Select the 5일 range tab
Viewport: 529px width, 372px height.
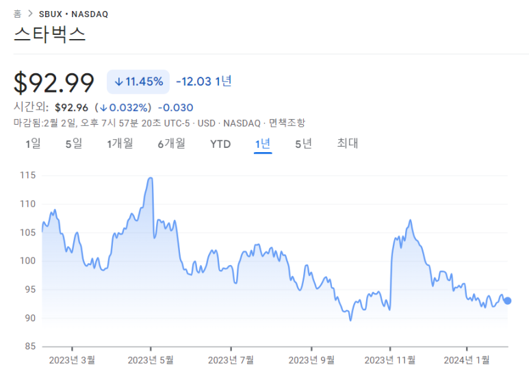pos(74,144)
